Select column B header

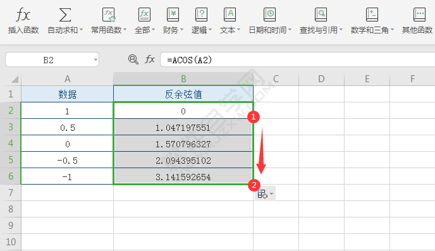183,79
